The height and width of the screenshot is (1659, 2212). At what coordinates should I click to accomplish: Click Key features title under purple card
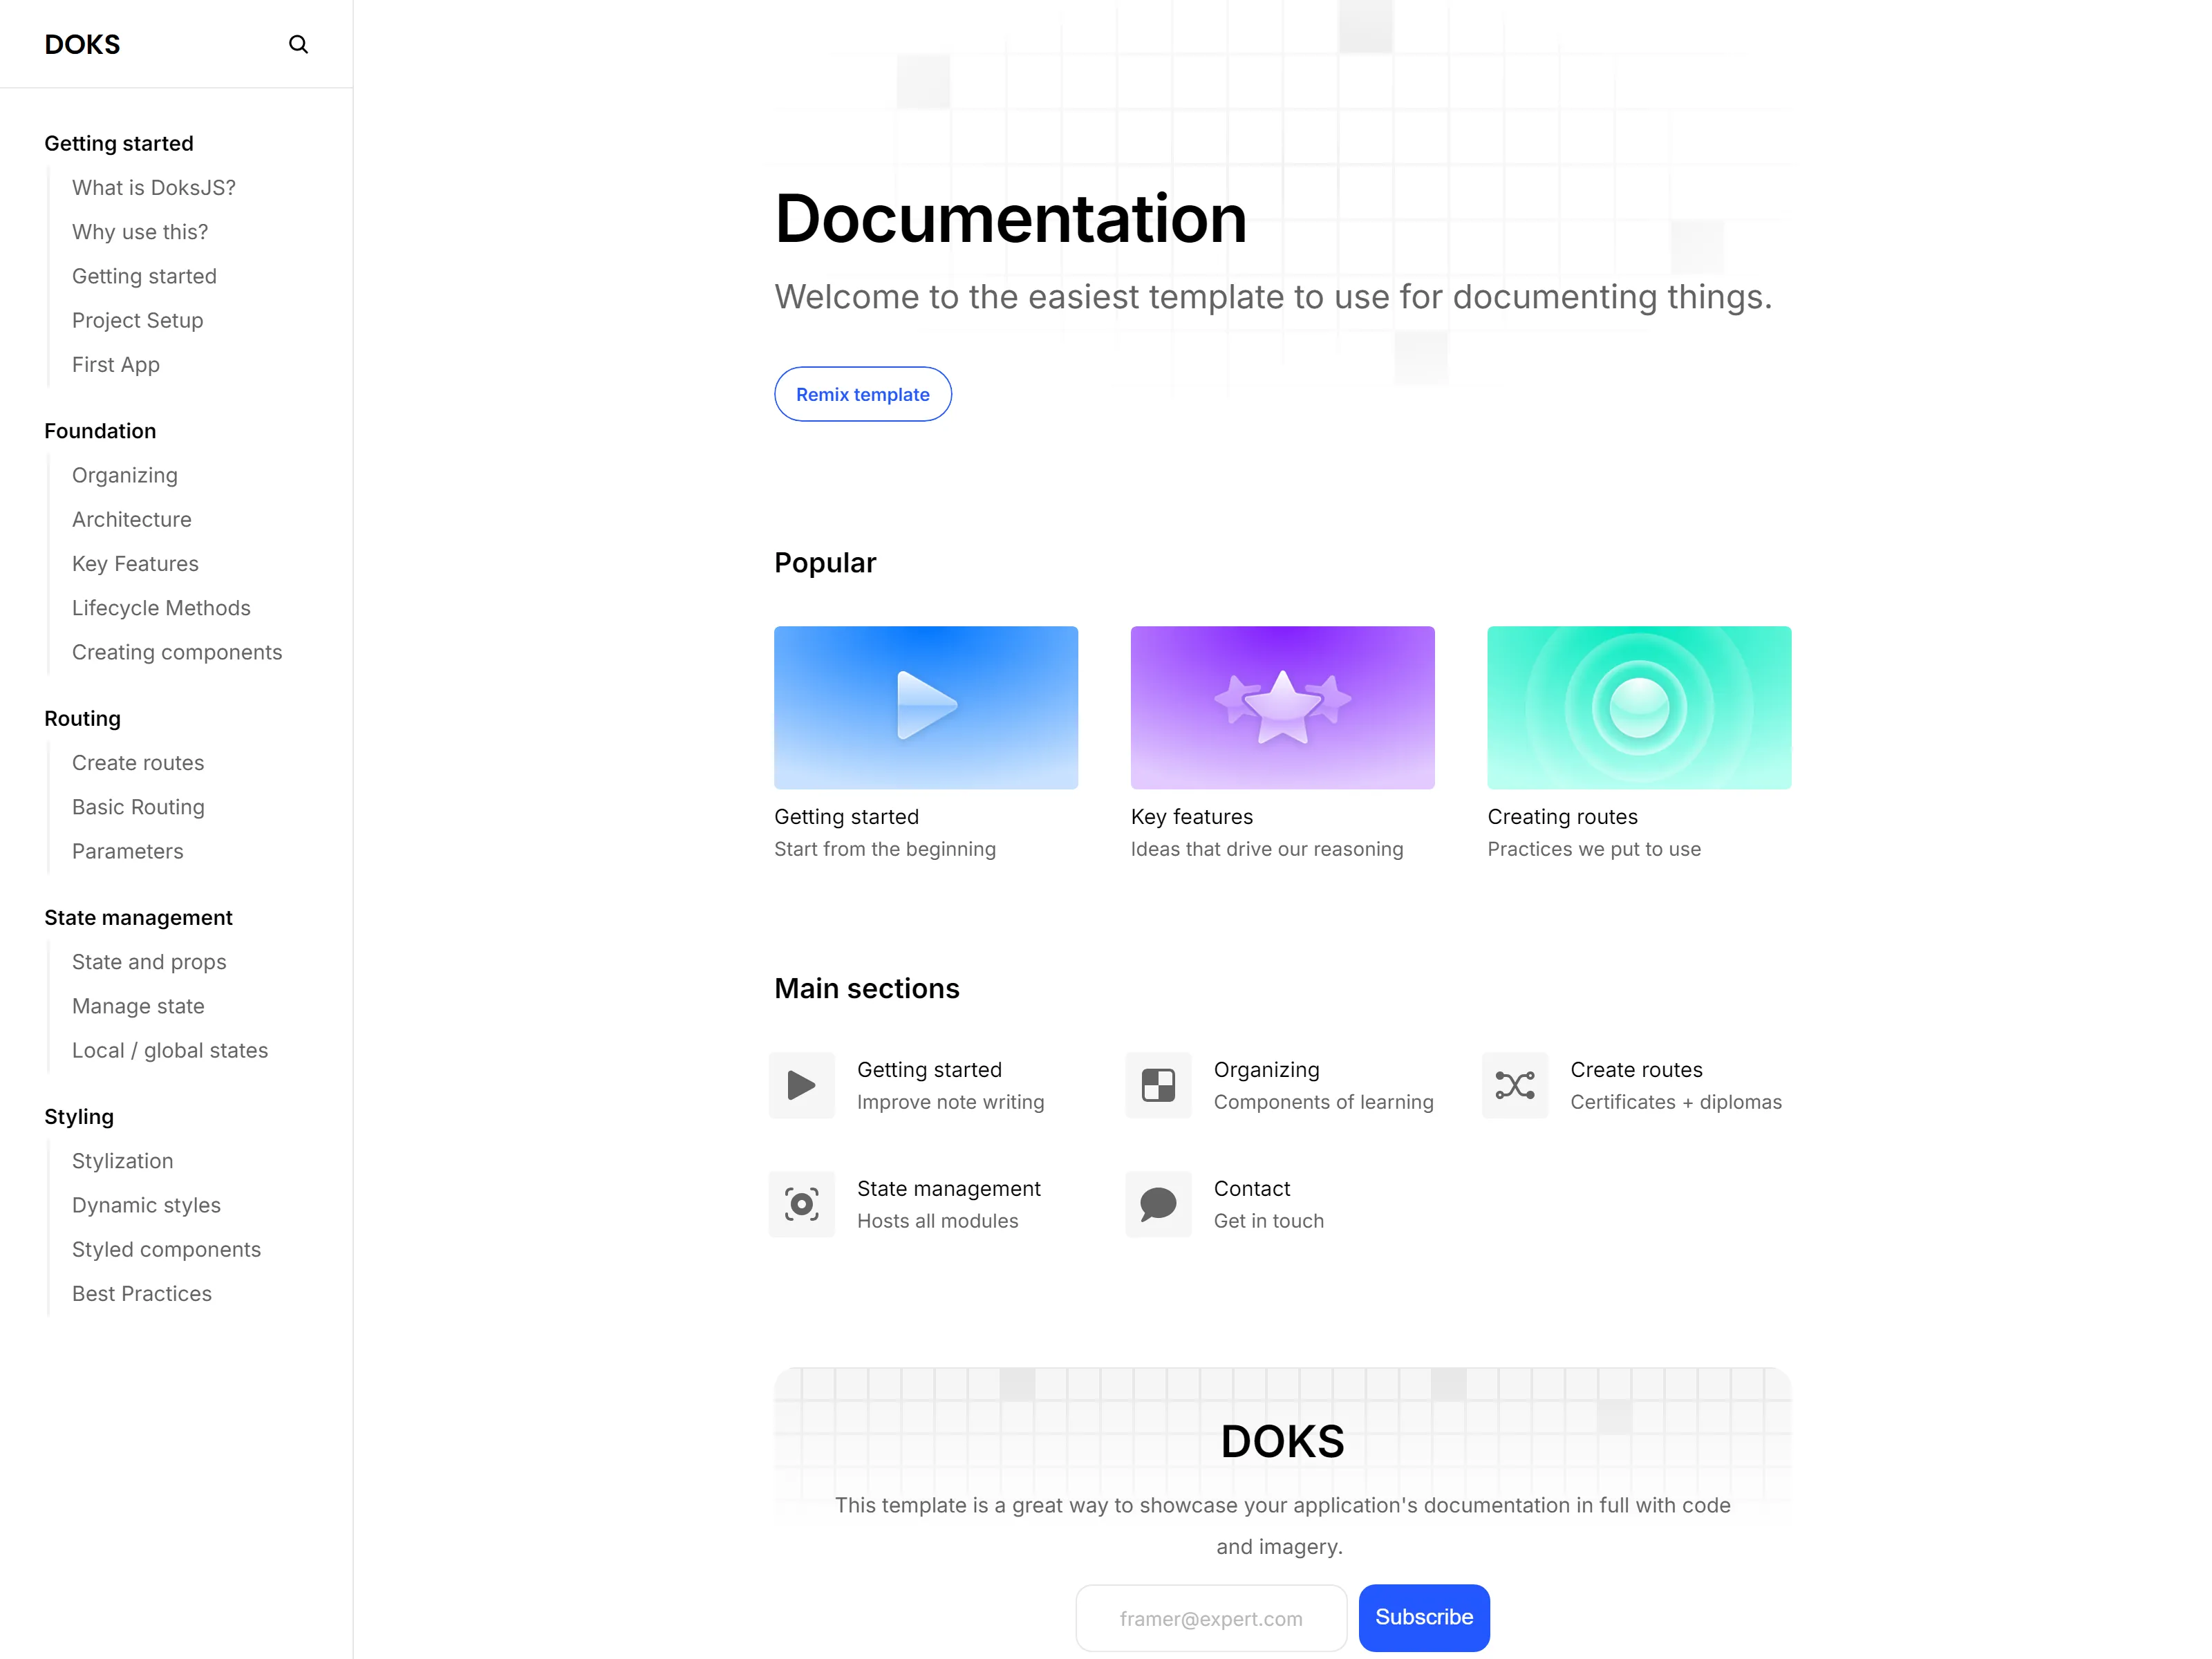(1192, 817)
